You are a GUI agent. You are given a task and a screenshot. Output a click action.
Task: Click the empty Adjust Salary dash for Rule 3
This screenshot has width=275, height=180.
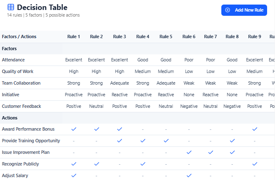point(119,175)
